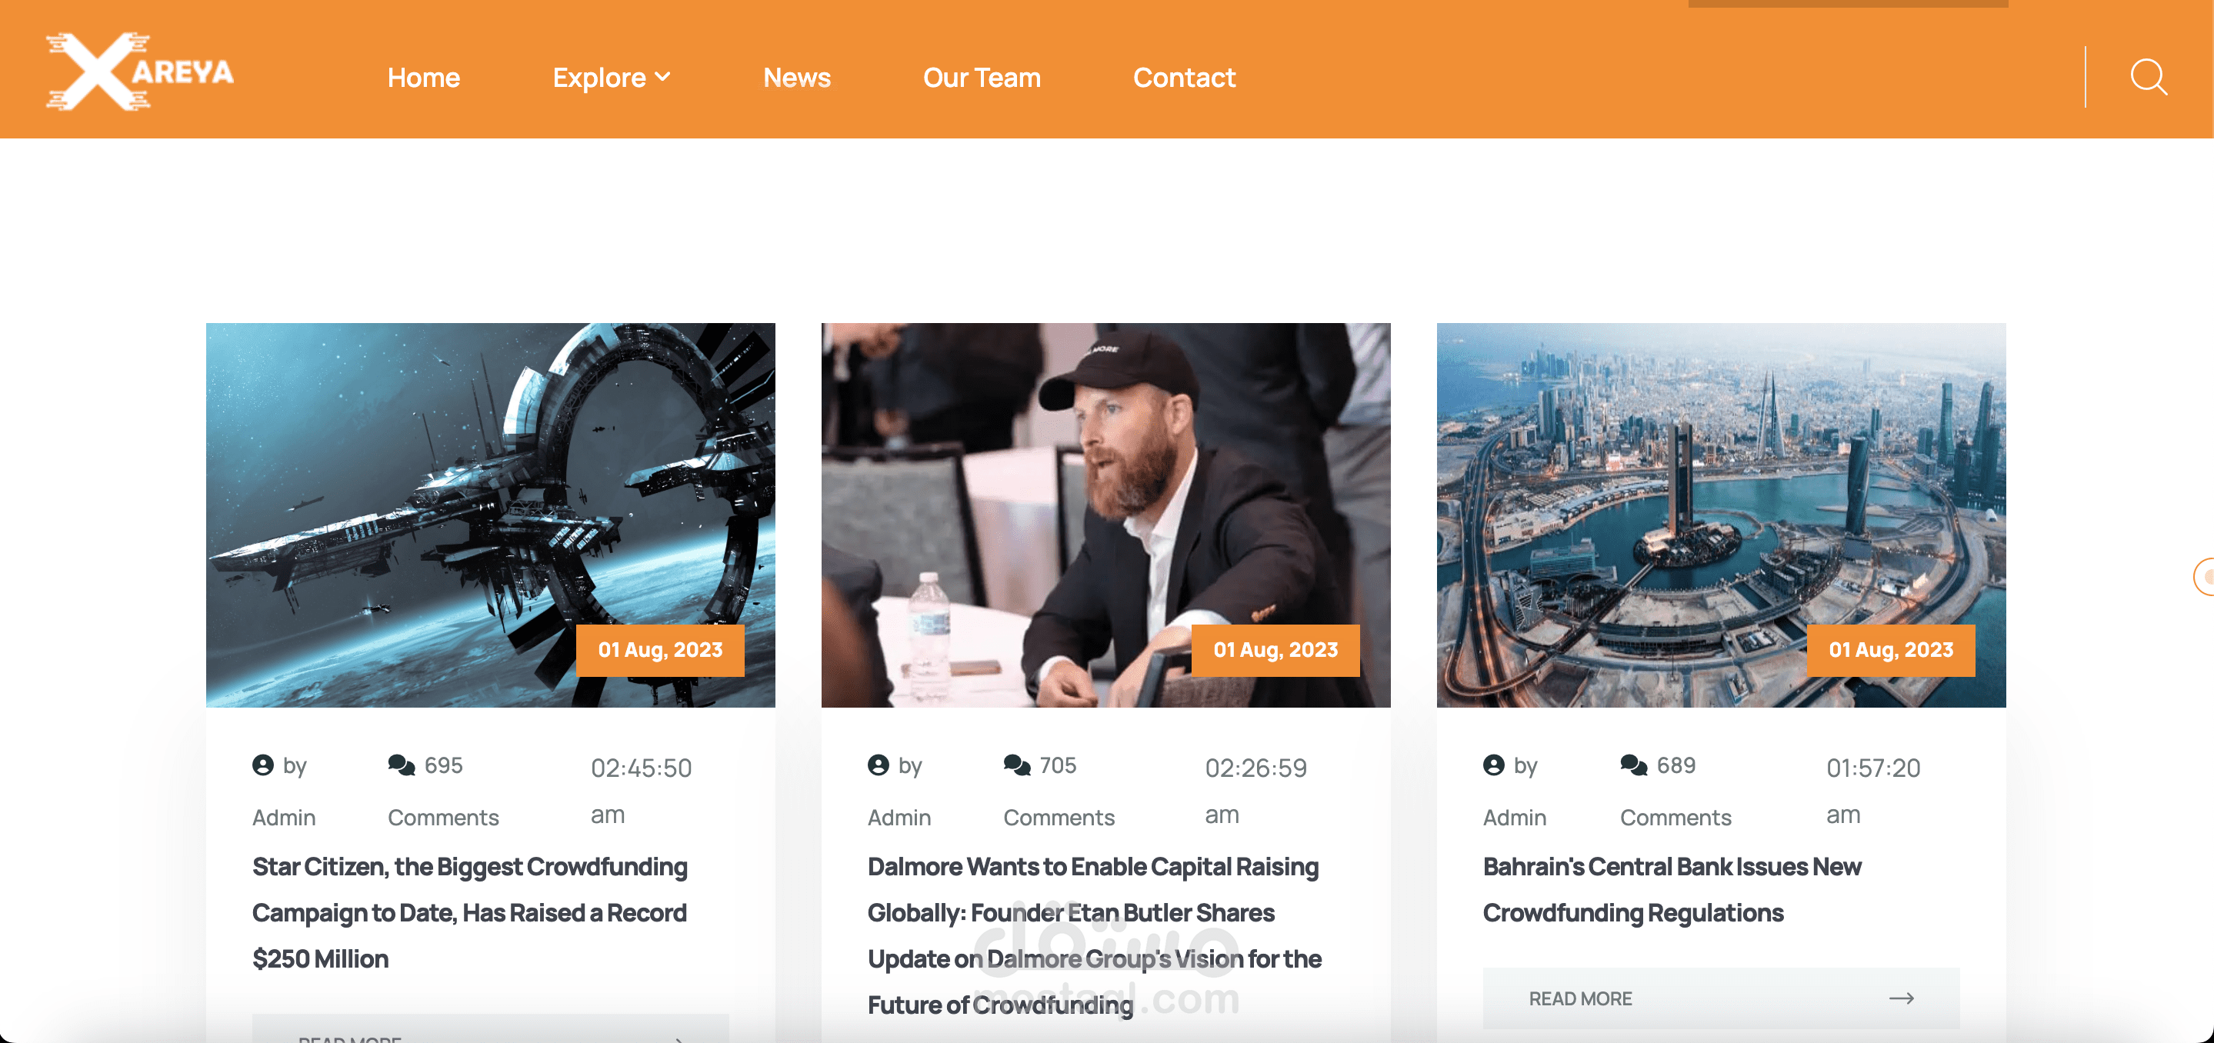Click the comments bubble icon beside 705
Screen dimensions: 2214x1043
tap(1017, 765)
